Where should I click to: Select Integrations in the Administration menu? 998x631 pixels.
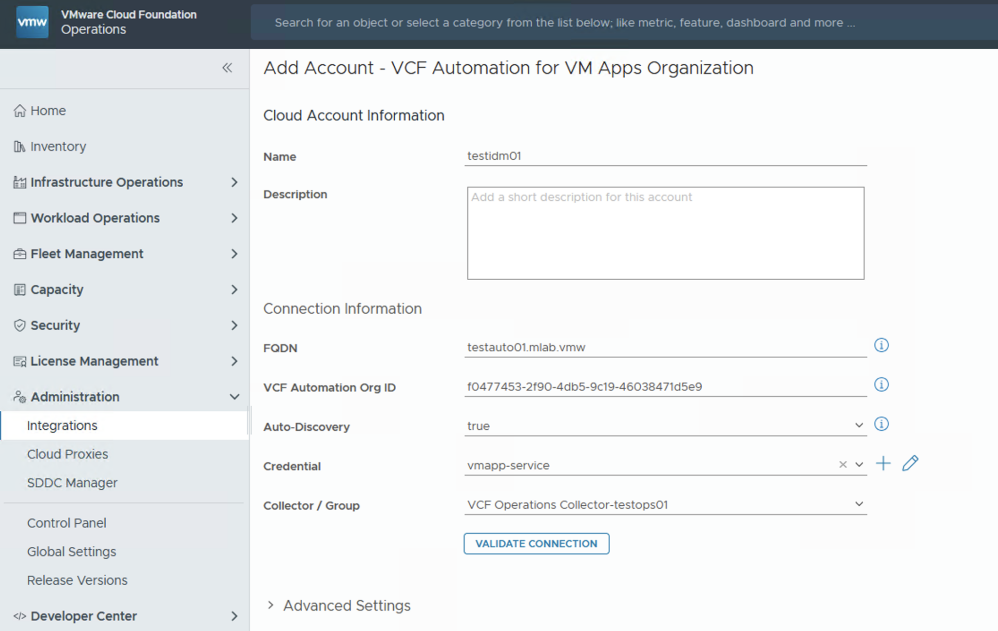point(62,425)
